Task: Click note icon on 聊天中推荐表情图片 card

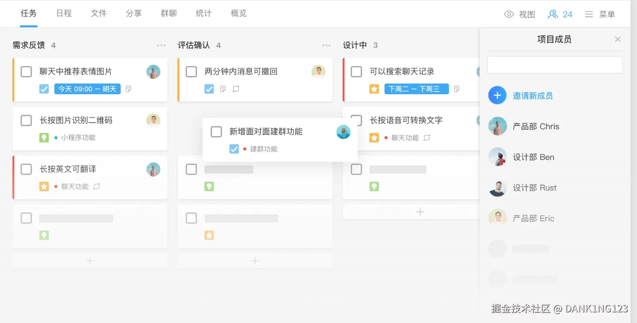Action: [128, 89]
